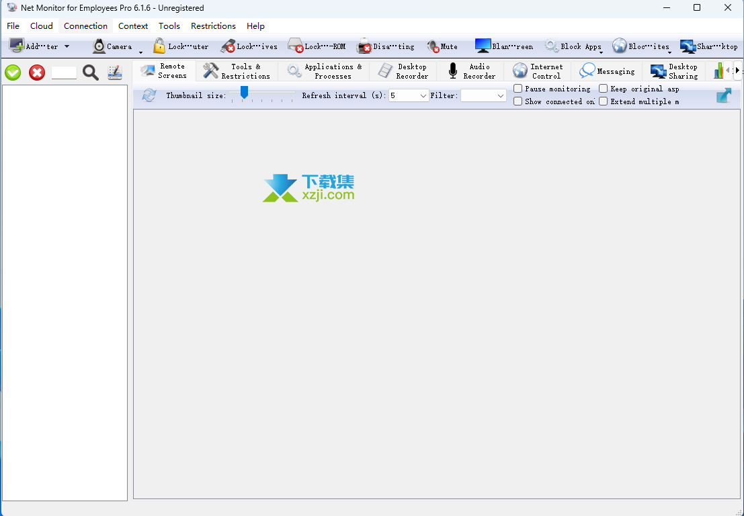Select the Audio Recorder tab
Viewport: 744px width, 516px height.
[470, 71]
